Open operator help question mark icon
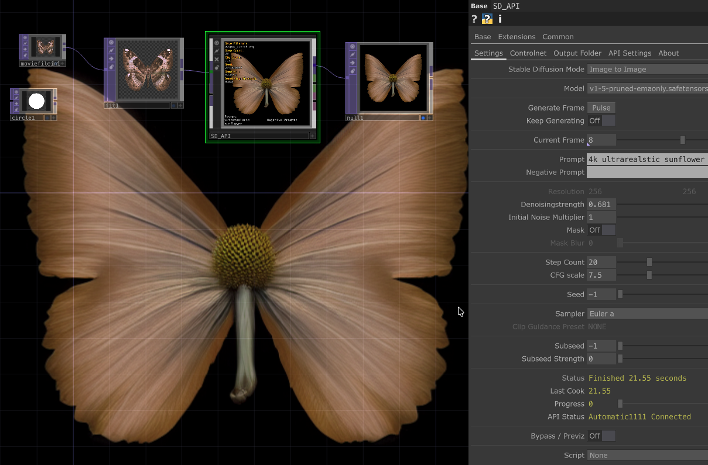The width and height of the screenshot is (708, 465). pyautogui.click(x=474, y=19)
